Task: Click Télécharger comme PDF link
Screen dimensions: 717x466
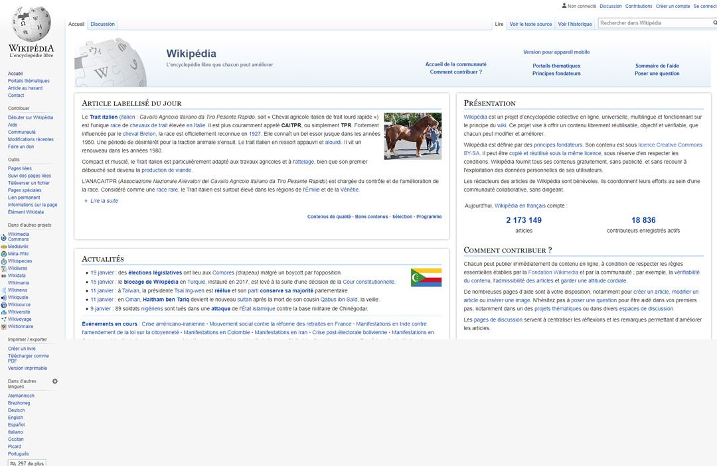Action: pos(29,359)
